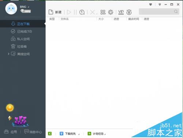This screenshot has height=138, width=183.
Task: Maximize the download manager window
Action: (x=172, y=4)
